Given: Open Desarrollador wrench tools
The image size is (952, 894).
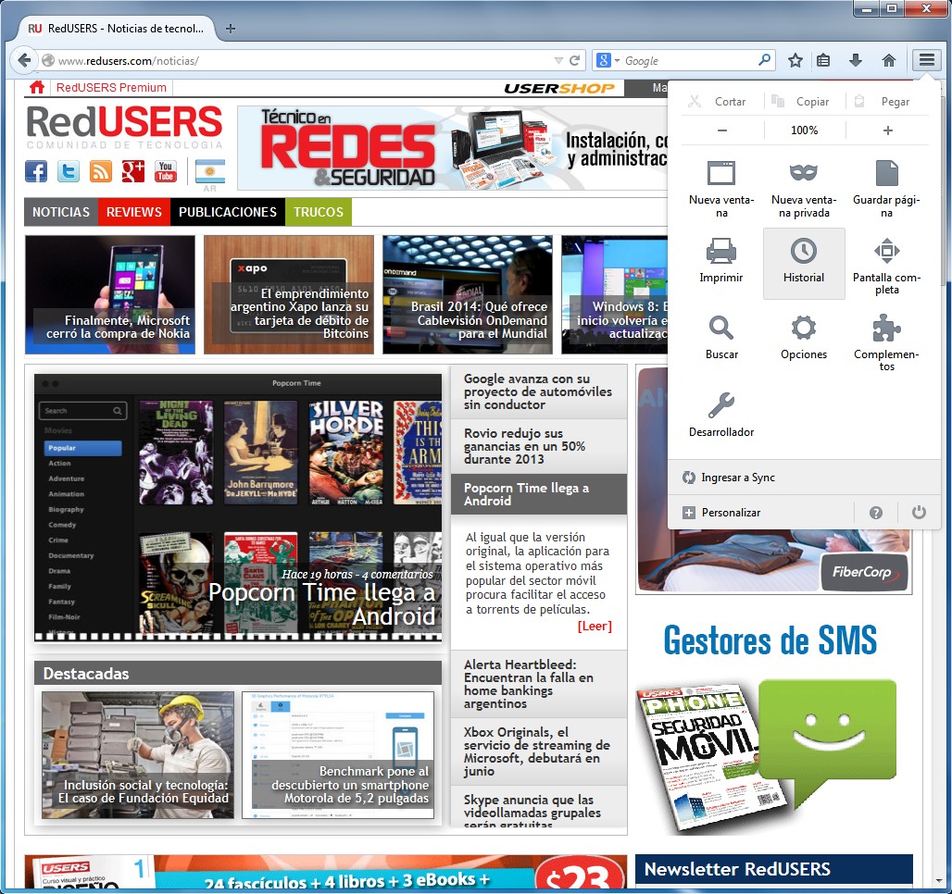Looking at the screenshot, I should [721, 416].
